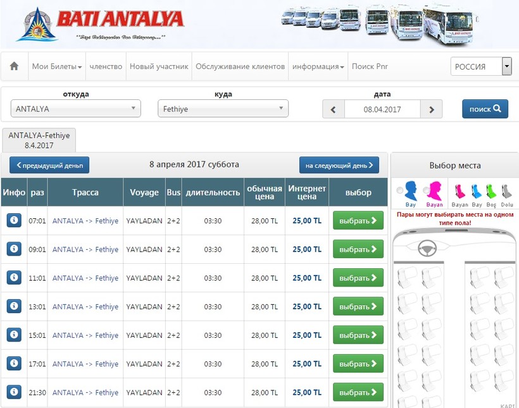Viewport: 519px width, 408px height.
Task: Click the steering wheel icon on bus diagram
Action: tap(427, 249)
